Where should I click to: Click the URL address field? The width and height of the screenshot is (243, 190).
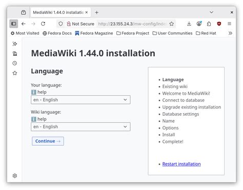pos(132,24)
